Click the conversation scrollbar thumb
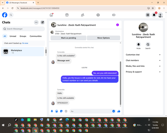Viewport: 167px width, 133px height. pos(120,83)
